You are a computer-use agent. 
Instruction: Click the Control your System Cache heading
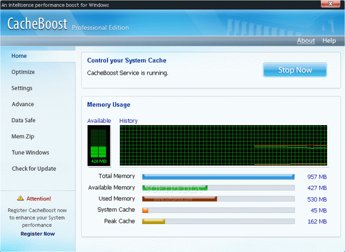[126, 60]
